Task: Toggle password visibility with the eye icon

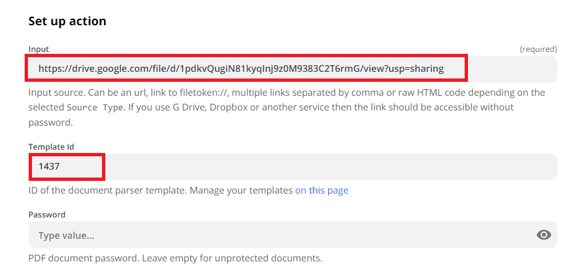Action: [544, 235]
